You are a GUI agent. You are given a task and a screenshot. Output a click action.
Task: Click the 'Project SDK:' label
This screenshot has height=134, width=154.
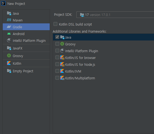63,15
